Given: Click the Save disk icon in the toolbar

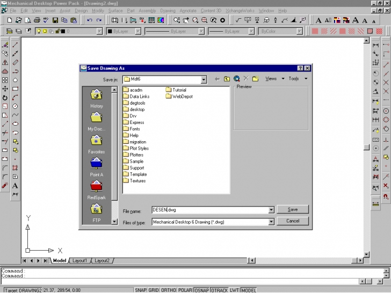Looking at the screenshot, I should 55,20.
